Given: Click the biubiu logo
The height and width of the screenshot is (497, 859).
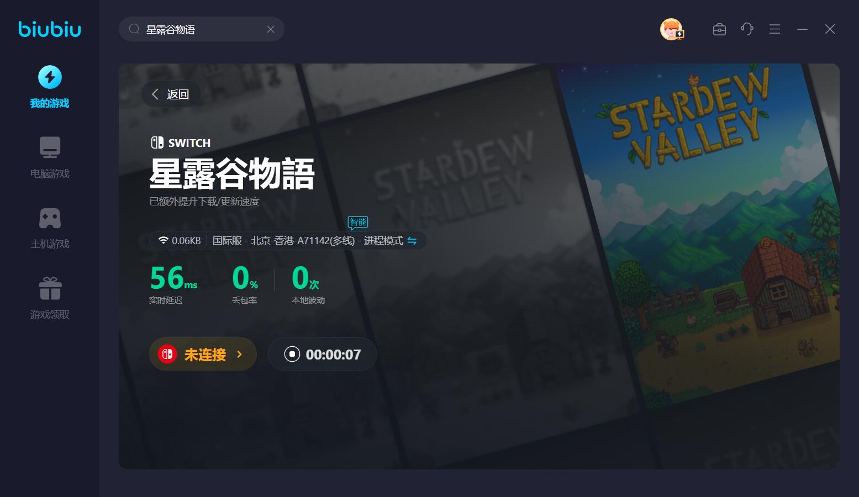Looking at the screenshot, I should [50, 29].
